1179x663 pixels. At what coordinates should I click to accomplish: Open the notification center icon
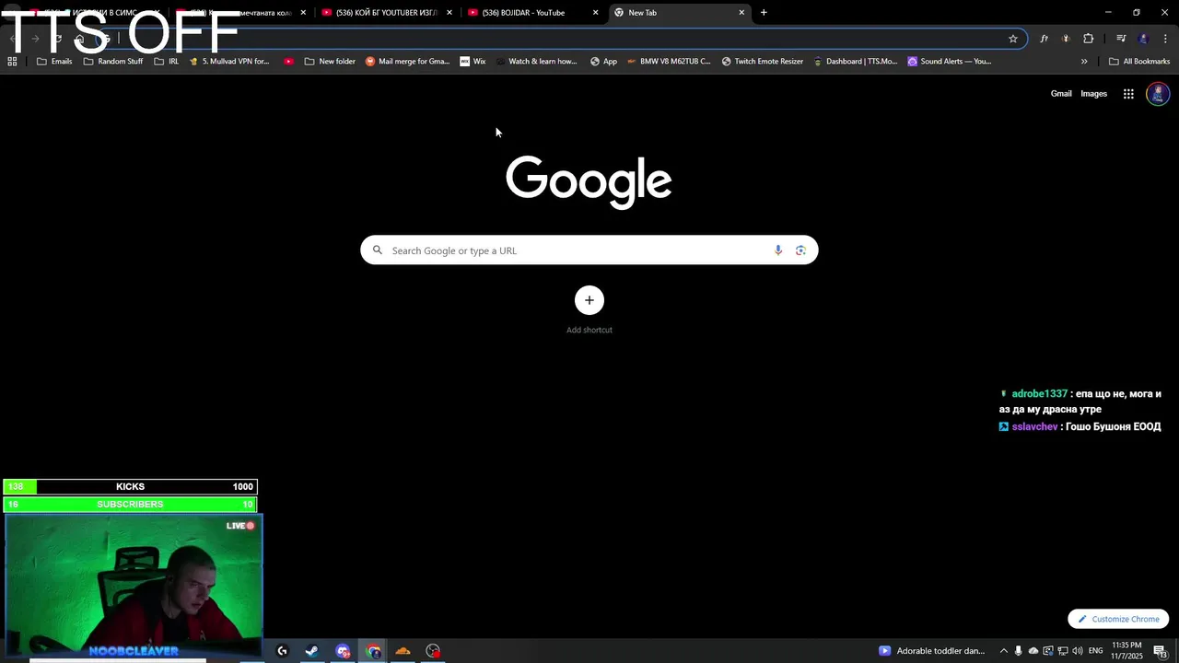tap(1160, 651)
